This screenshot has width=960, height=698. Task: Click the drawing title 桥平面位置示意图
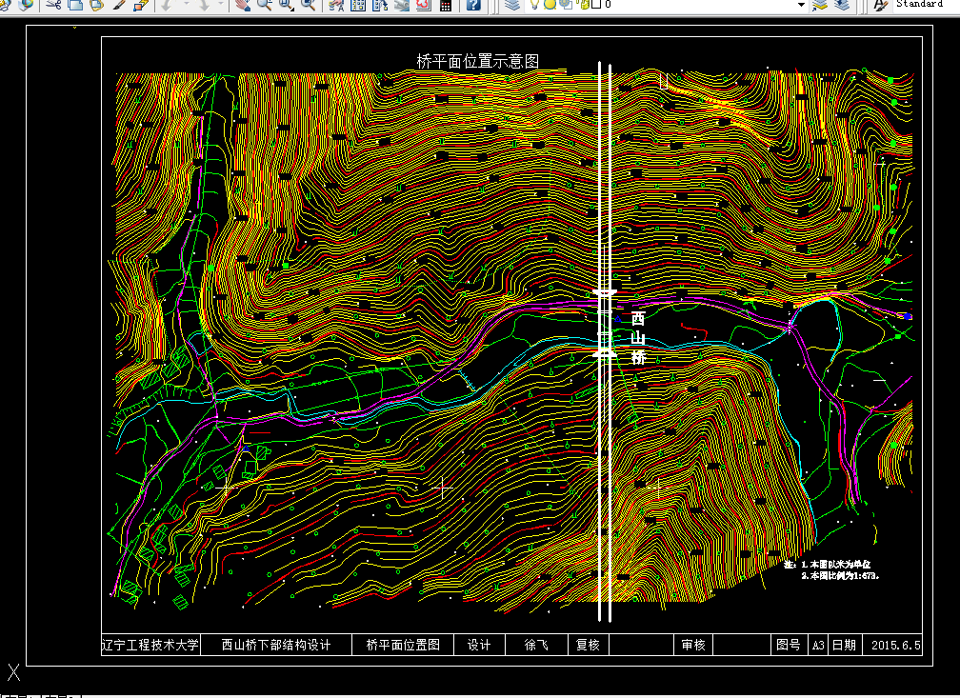tap(477, 61)
